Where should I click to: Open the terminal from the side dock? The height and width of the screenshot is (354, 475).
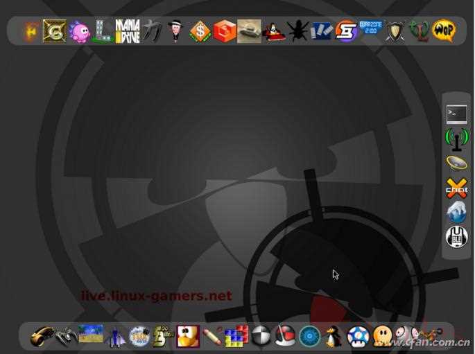tap(456, 114)
